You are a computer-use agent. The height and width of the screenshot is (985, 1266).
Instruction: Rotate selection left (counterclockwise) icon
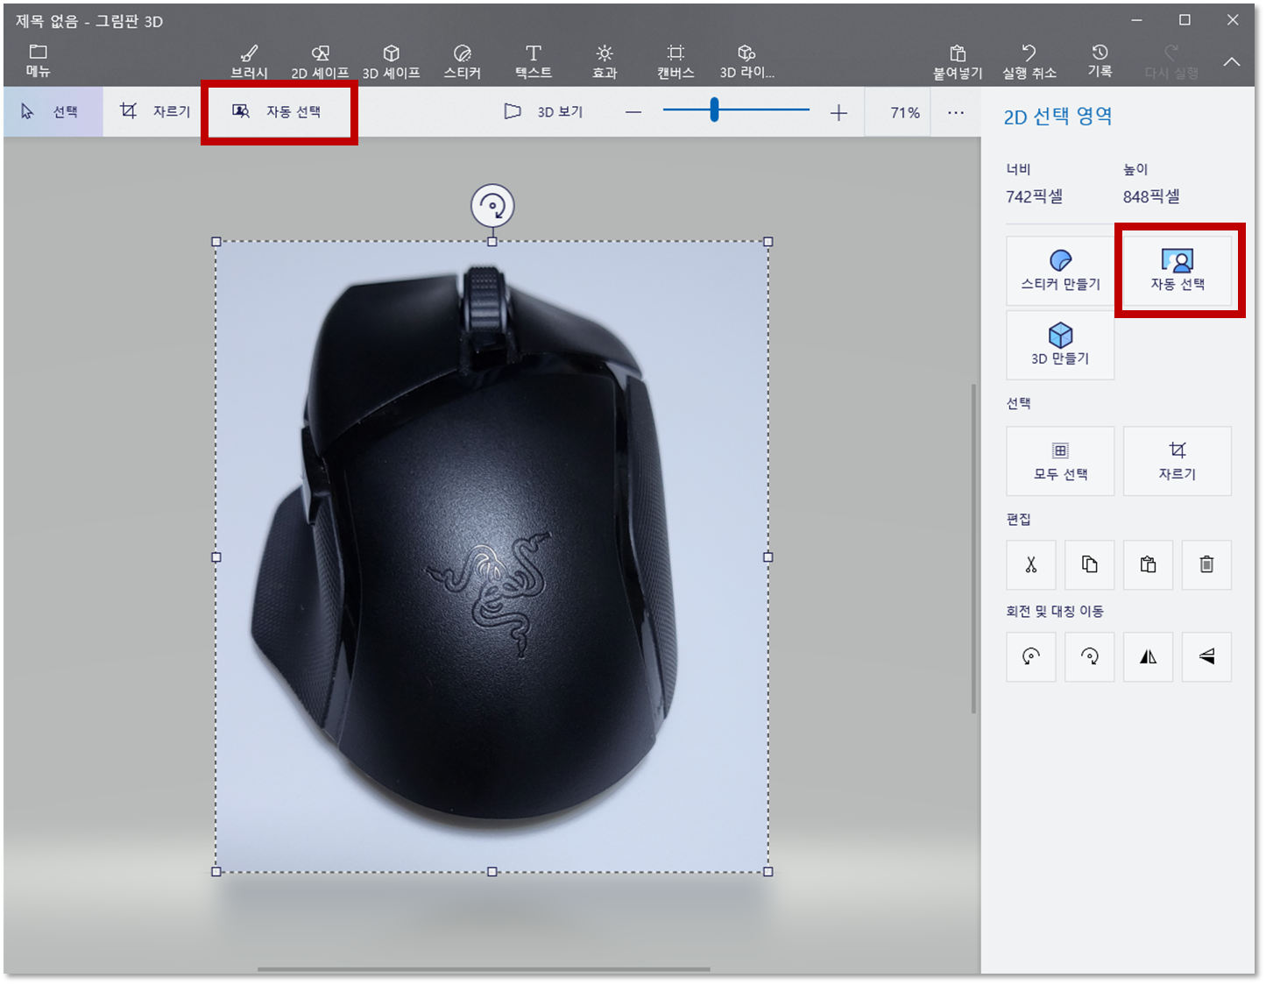[1031, 656]
